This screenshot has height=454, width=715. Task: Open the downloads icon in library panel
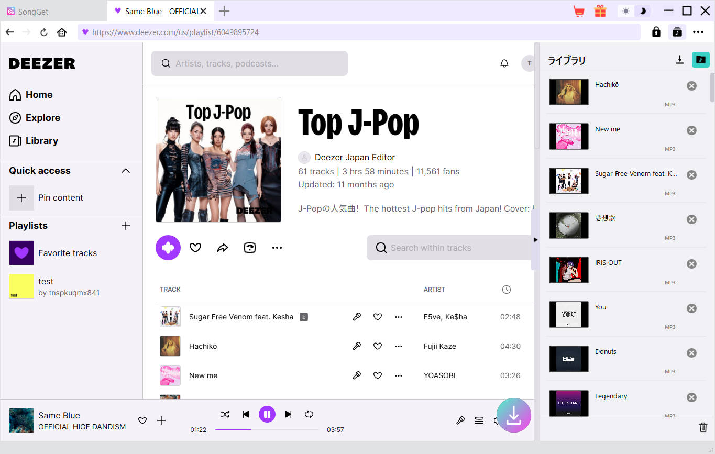point(680,60)
